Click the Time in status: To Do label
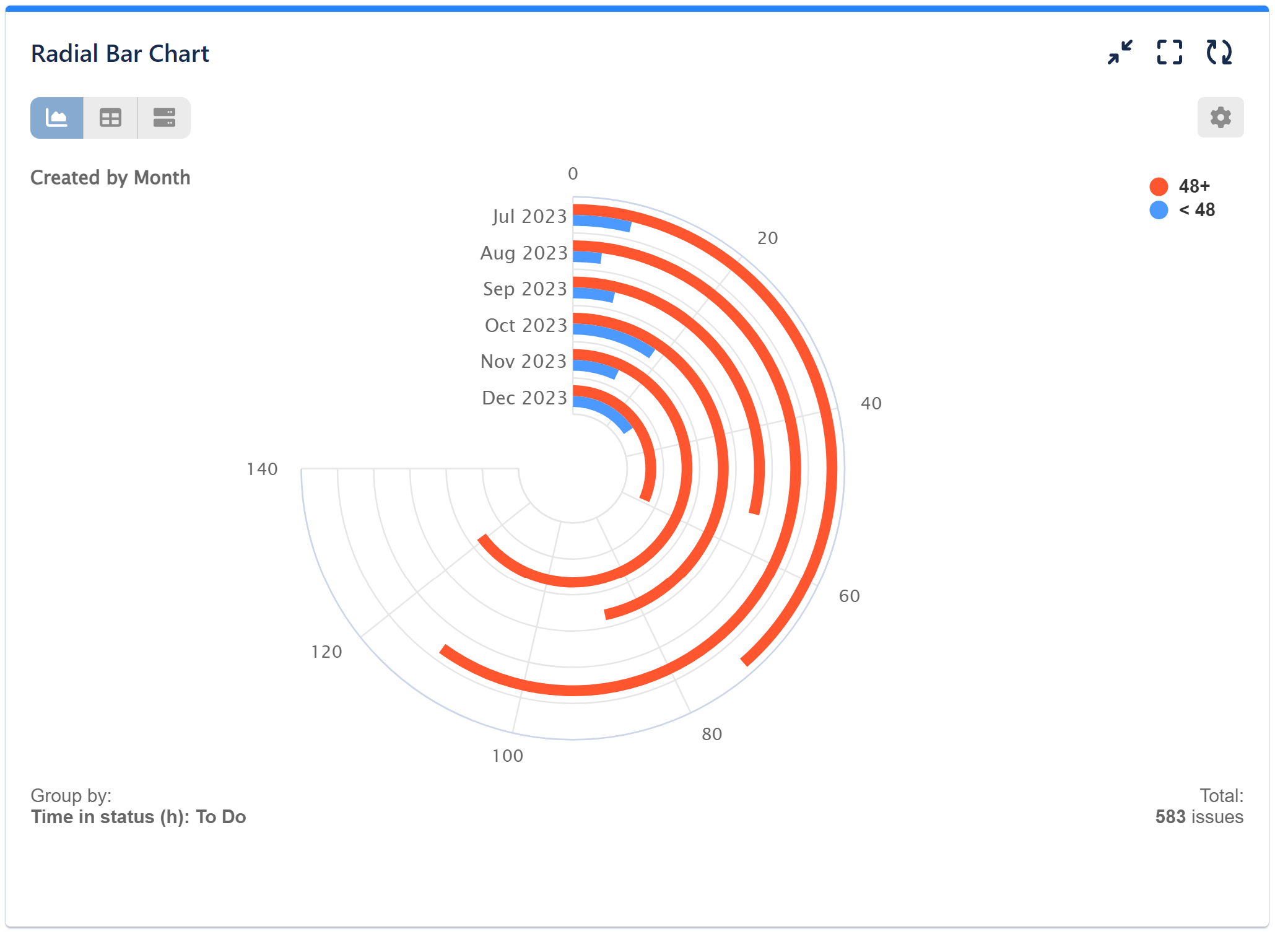The width and height of the screenshot is (1275, 934). click(x=138, y=817)
